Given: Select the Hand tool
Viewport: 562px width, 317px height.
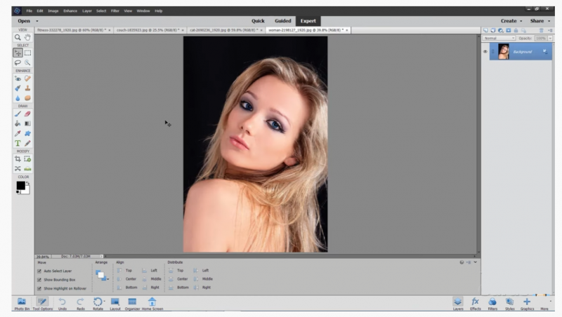Looking at the screenshot, I should point(27,37).
